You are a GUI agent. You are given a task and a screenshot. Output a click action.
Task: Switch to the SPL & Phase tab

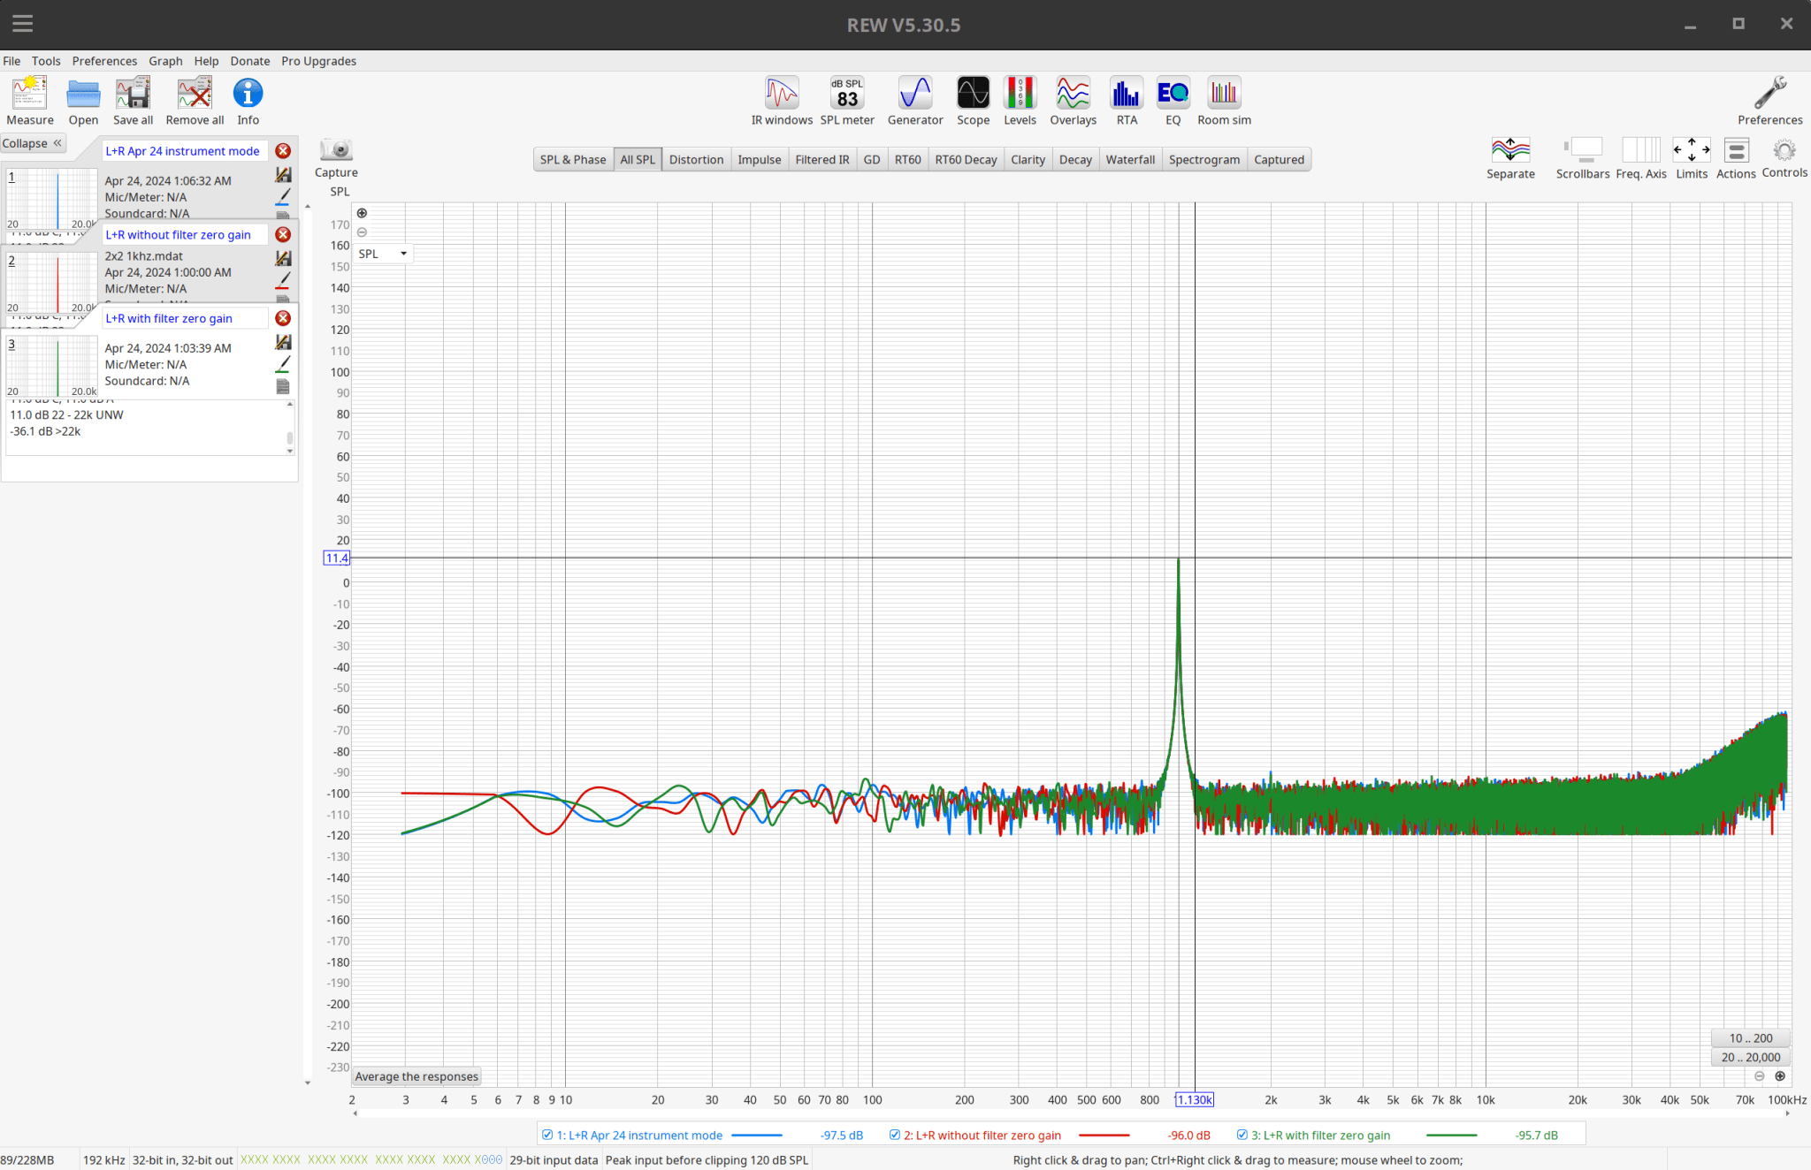click(x=573, y=160)
